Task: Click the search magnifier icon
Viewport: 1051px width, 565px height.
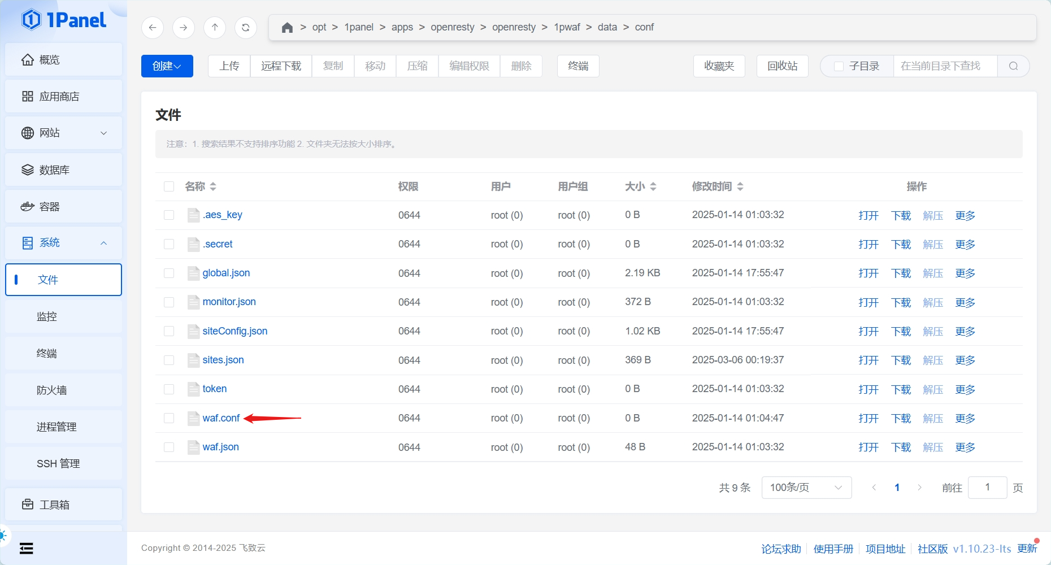Action: [x=1013, y=66]
